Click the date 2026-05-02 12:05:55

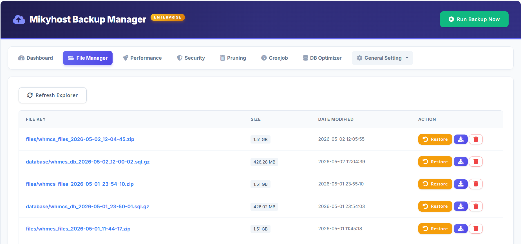pos(341,139)
